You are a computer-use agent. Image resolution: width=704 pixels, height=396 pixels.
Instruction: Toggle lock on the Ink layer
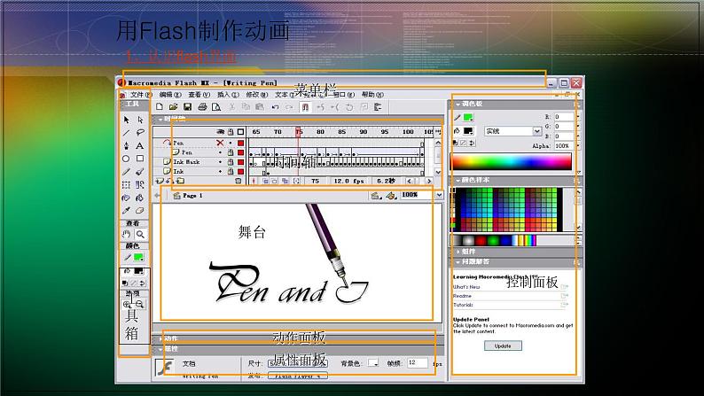[231, 171]
